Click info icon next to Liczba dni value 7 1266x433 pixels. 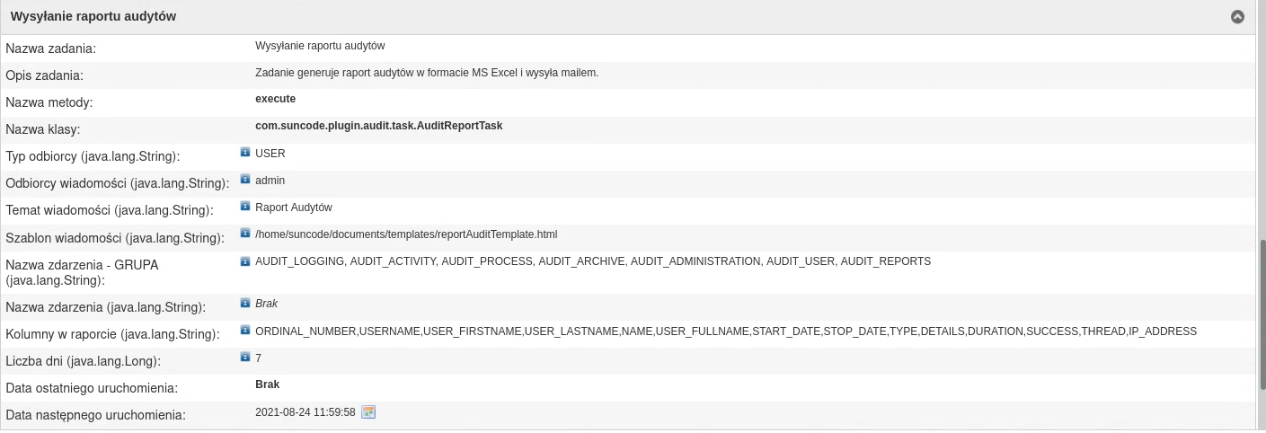click(x=245, y=358)
